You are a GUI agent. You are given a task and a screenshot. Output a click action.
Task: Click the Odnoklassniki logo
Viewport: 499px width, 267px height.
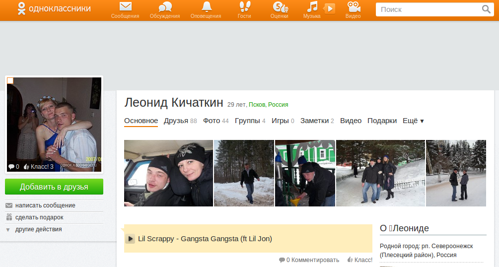[x=54, y=8]
